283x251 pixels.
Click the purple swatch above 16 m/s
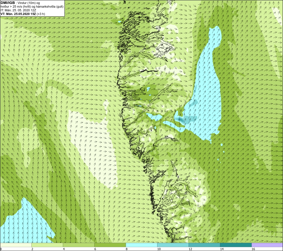[267, 245]
